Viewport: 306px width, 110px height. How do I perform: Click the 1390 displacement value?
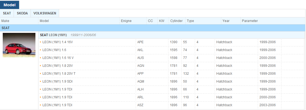pyautogui.click(x=174, y=42)
